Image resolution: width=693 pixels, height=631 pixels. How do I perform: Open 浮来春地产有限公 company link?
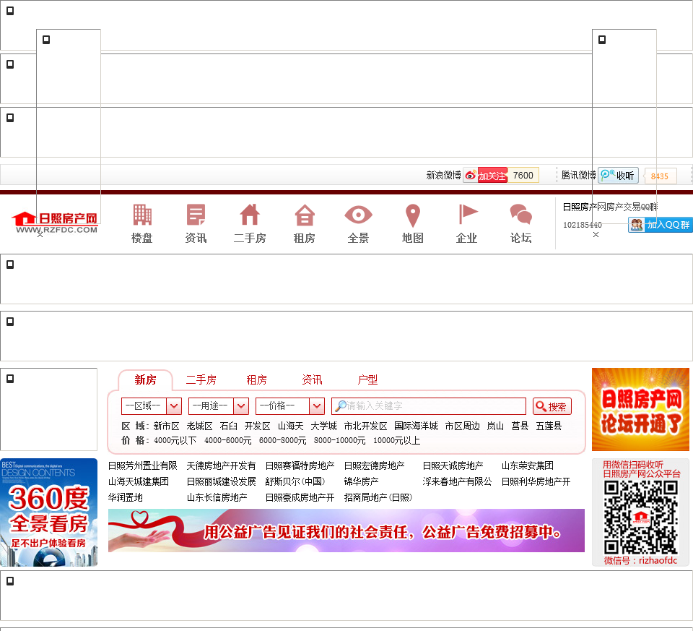[458, 481]
